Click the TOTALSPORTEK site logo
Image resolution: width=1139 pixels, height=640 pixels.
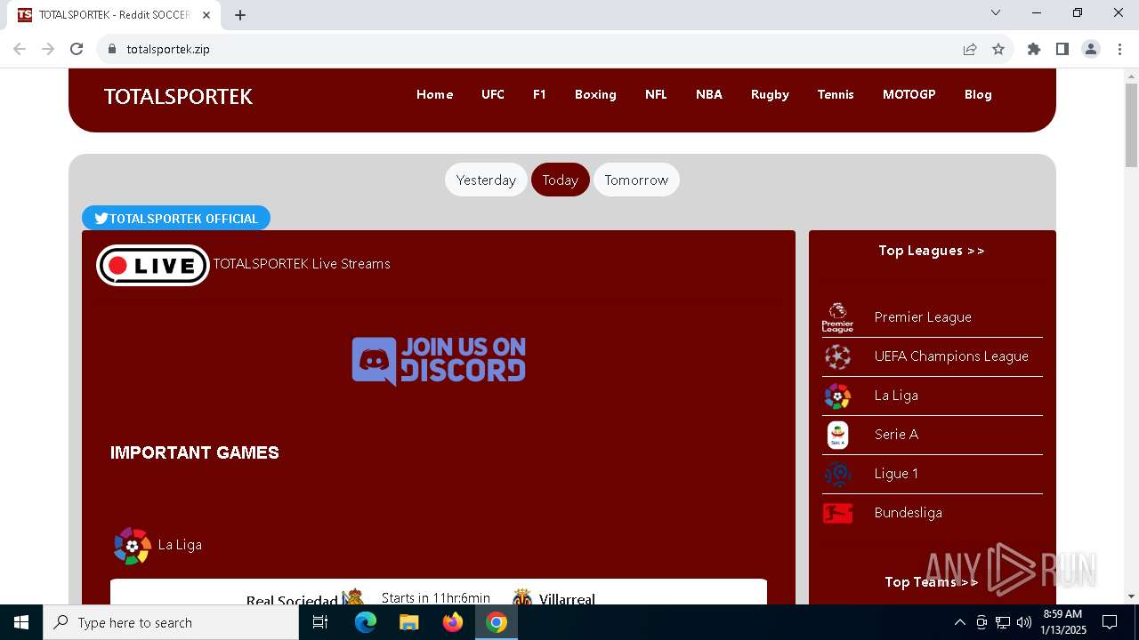click(x=178, y=96)
